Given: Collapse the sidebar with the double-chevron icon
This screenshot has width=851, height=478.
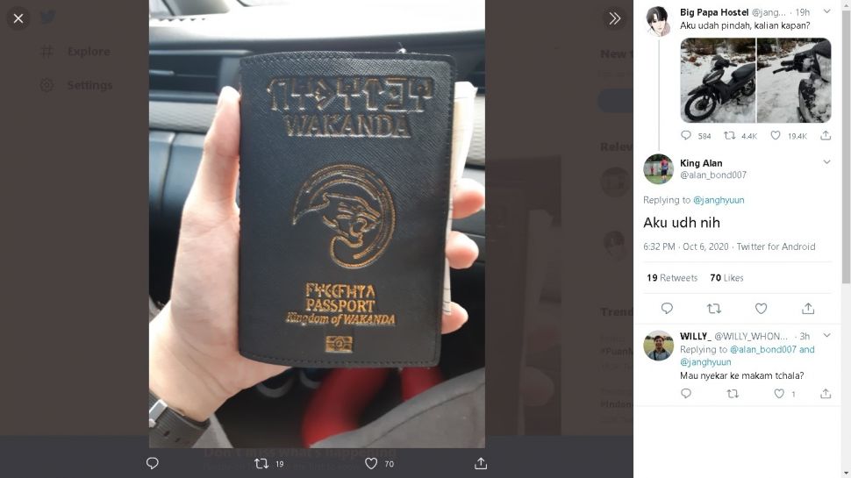Looking at the screenshot, I should click(x=614, y=18).
